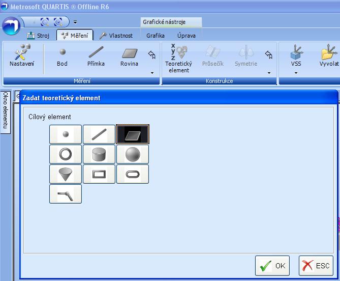Switch to Úprava ribbon tab

pyautogui.click(x=187, y=36)
